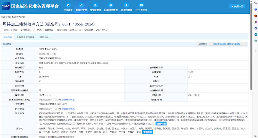Expand 起草单位 list with 查看明细

[161, 124]
